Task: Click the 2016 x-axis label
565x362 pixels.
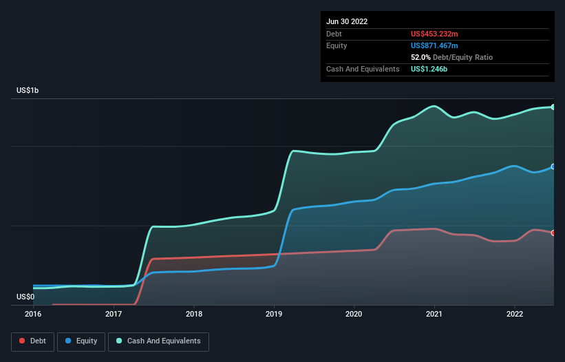Action: pos(33,314)
